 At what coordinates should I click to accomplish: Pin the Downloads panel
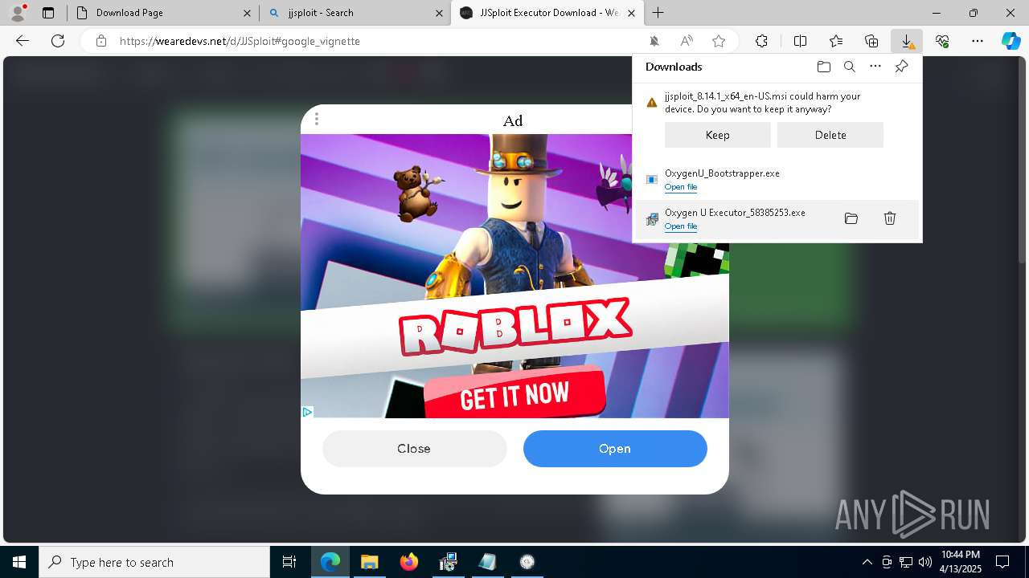click(x=901, y=67)
